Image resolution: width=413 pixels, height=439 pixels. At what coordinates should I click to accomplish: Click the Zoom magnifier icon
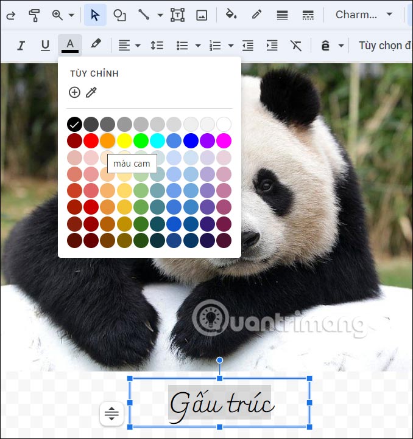[x=57, y=15]
